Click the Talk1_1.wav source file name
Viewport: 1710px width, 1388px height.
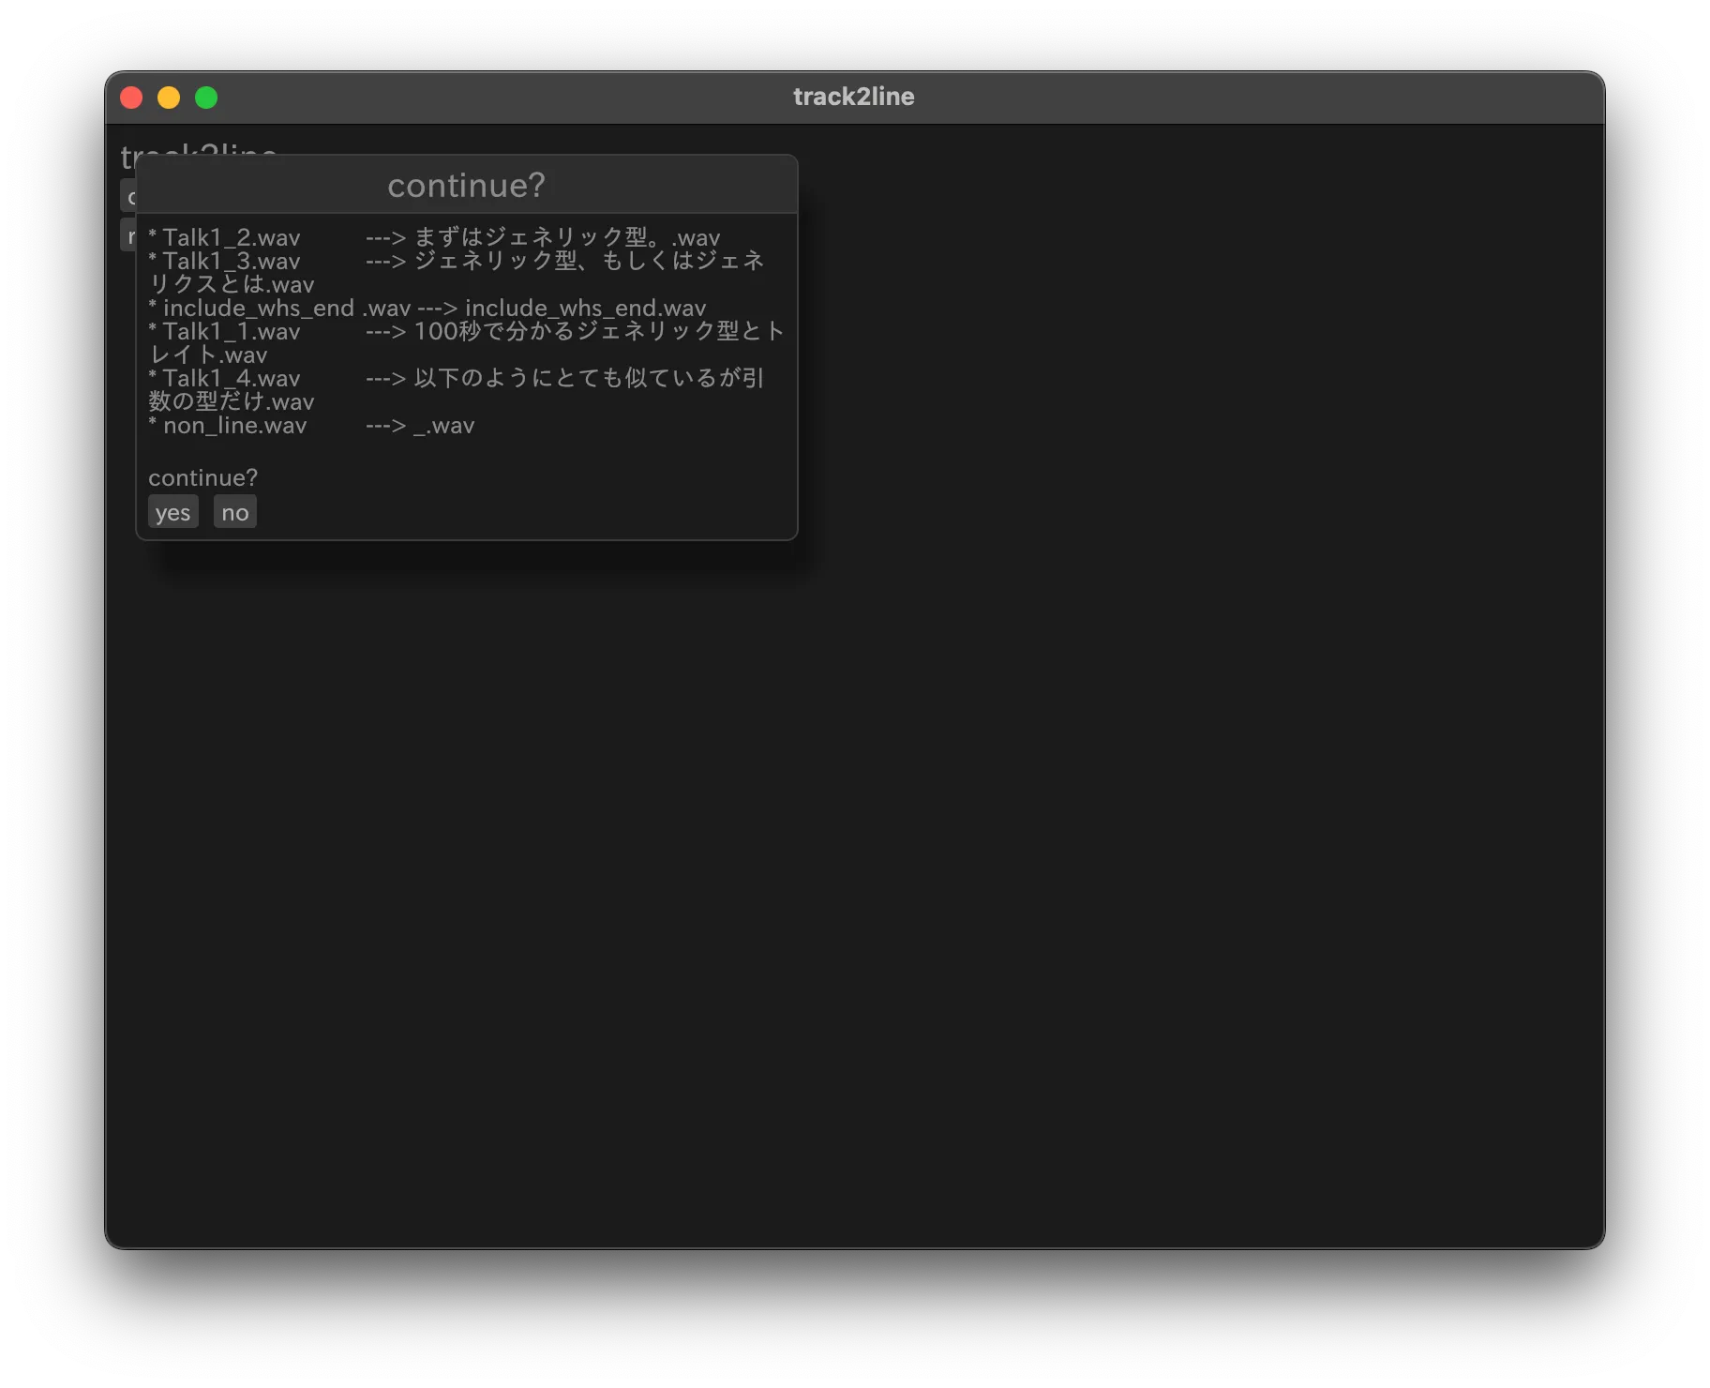[x=231, y=331]
